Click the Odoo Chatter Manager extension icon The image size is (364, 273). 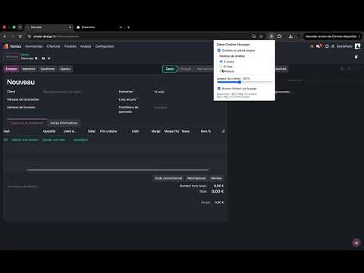(x=271, y=36)
